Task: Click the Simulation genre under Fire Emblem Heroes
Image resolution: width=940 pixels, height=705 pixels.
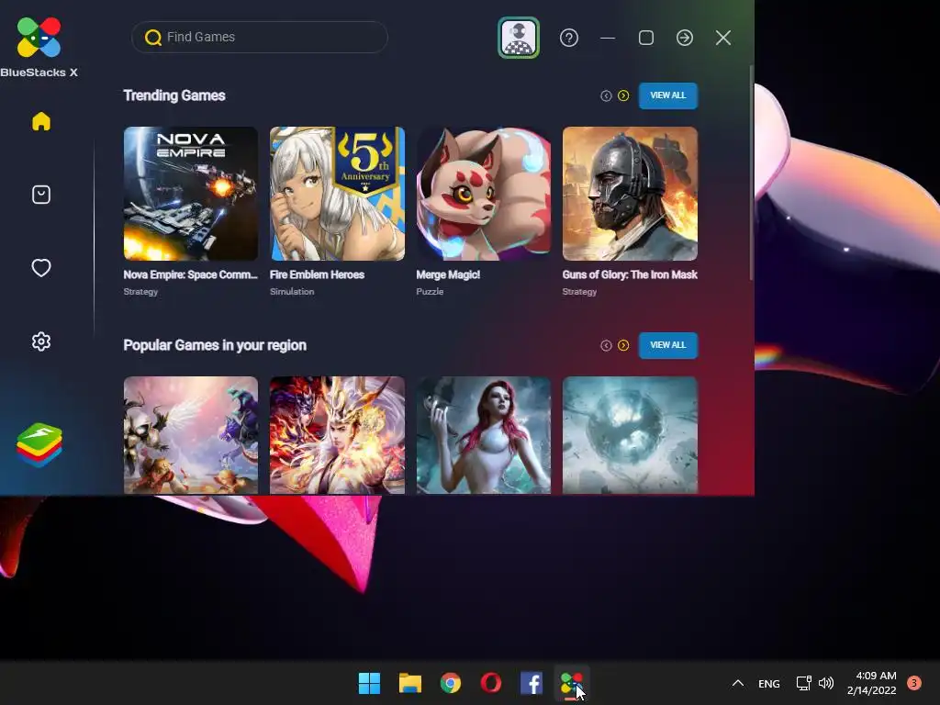Action: 292,291
